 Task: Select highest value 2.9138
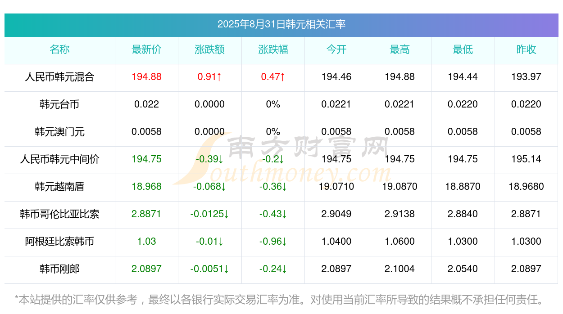(x=400, y=214)
